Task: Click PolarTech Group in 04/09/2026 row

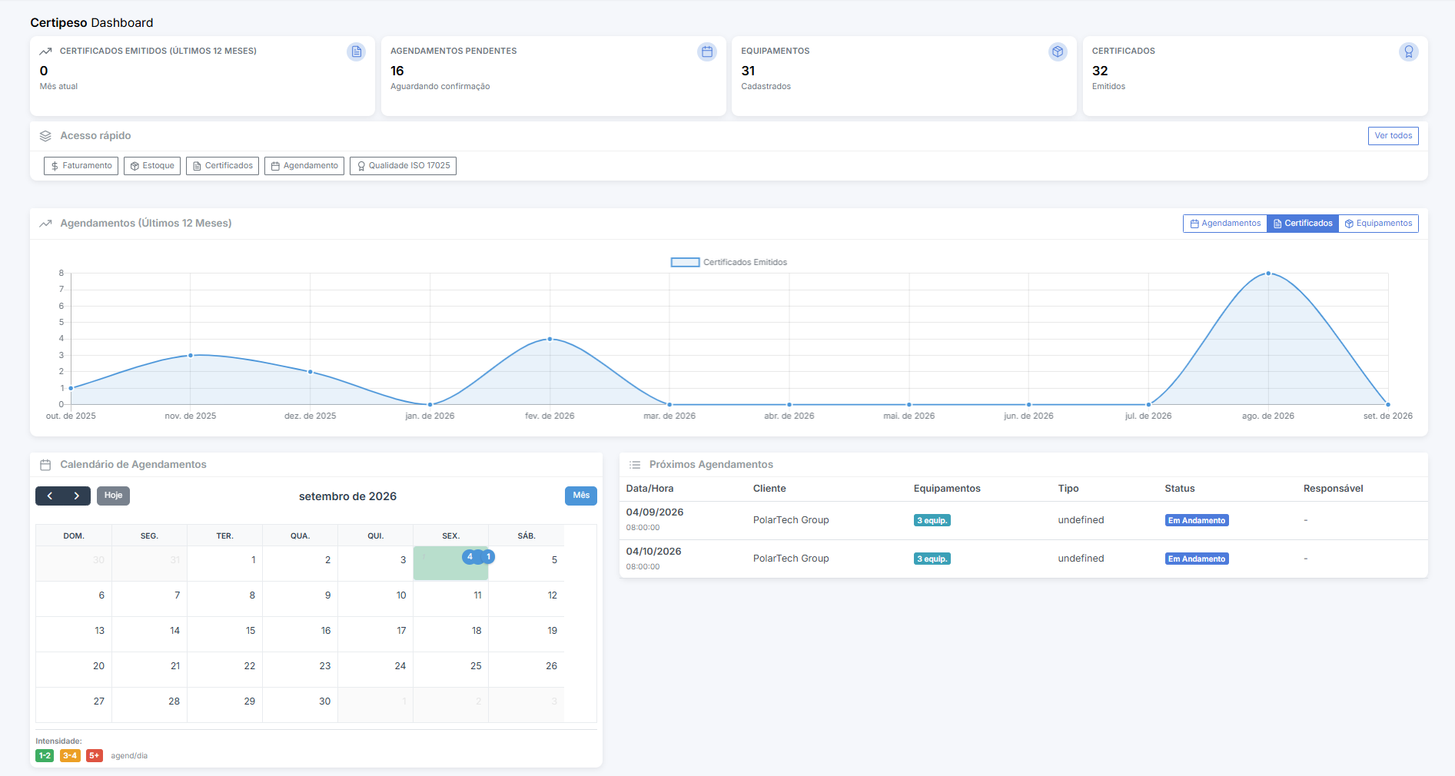Action: [791, 520]
